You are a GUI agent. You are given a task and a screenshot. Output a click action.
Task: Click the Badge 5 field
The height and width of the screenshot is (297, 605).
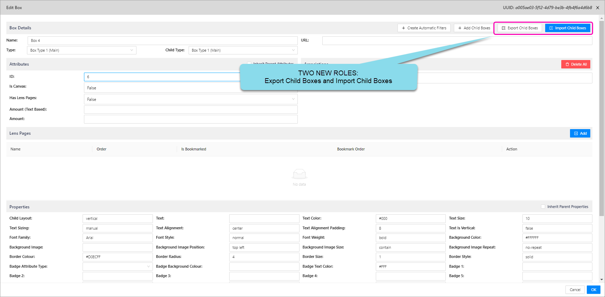557,276
